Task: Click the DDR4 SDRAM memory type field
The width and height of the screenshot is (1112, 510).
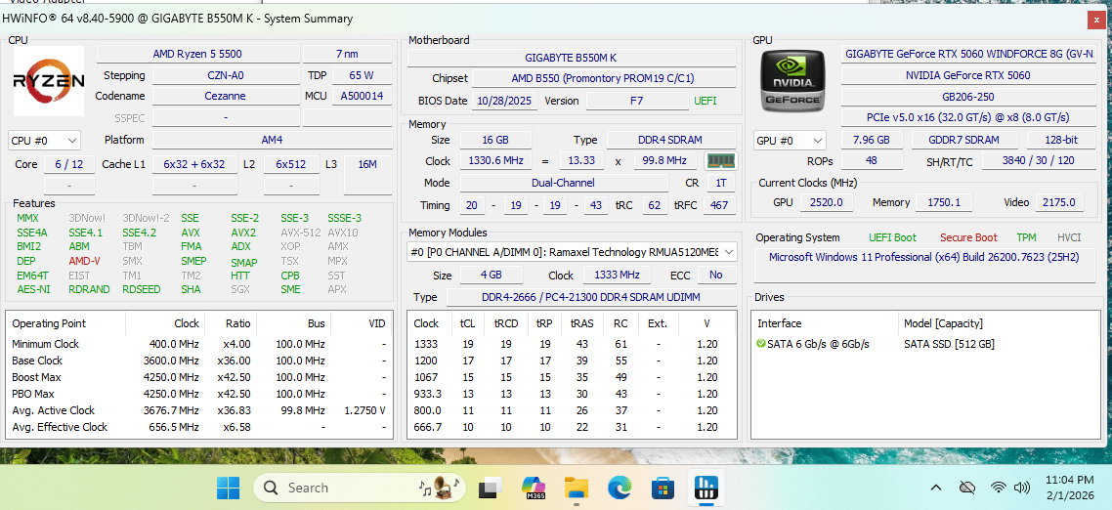Action: point(670,141)
